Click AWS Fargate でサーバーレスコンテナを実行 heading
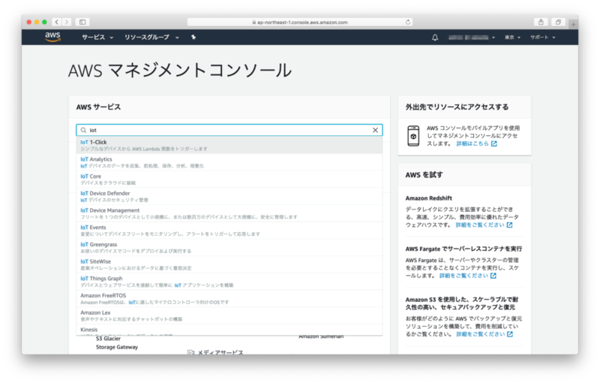600x383 pixels. 463,249
